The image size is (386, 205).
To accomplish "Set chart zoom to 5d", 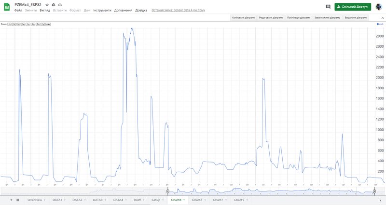I will pos(18,25).
